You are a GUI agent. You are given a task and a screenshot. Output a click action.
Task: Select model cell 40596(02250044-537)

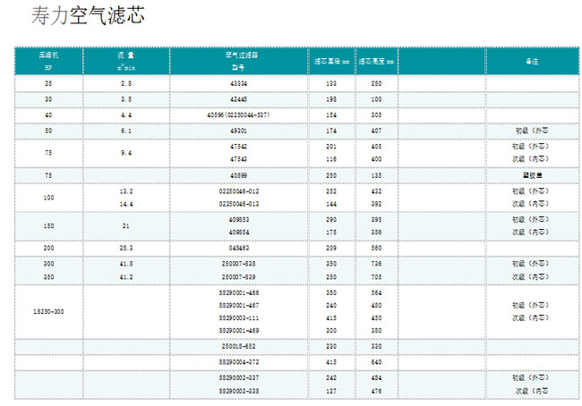click(x=239, y=115)
